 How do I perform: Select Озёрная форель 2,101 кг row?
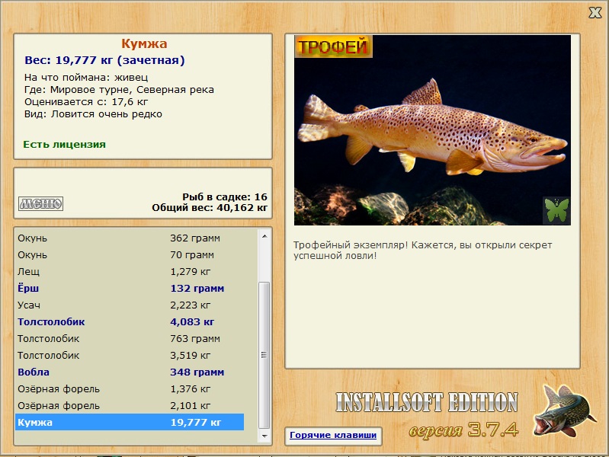130,406
